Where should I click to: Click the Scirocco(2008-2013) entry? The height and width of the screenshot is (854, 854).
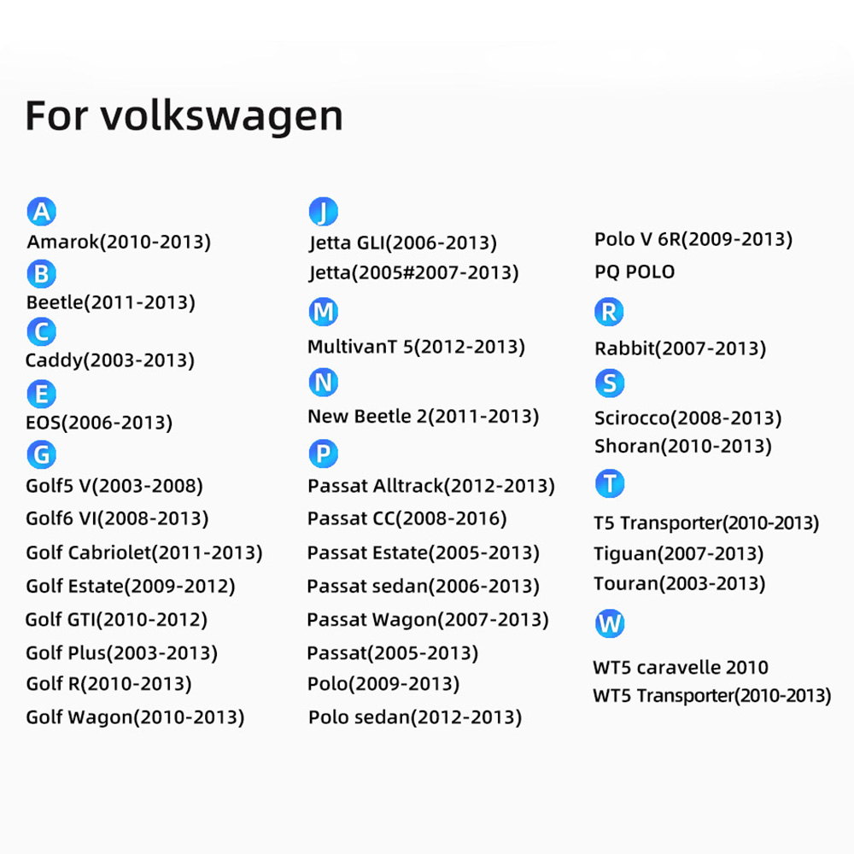(687, 418)
